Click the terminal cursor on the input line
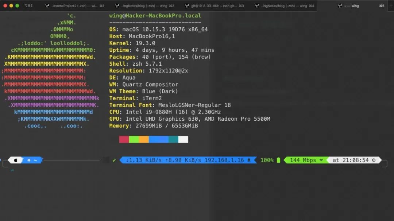394x221 pixels. (12, 170)
